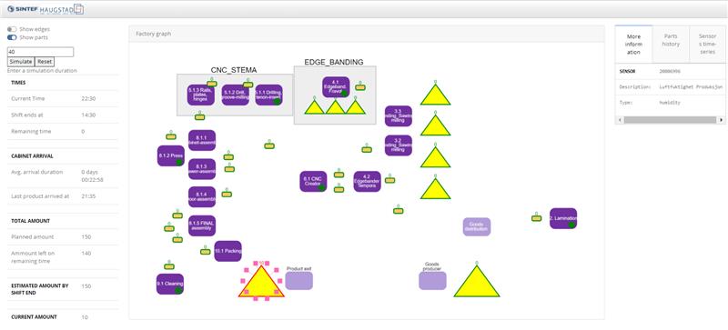Viewport: 728px width, 330px height.
Task: Click the sensor marker above 9.1 Cleaning
Action: click(169, 266)
